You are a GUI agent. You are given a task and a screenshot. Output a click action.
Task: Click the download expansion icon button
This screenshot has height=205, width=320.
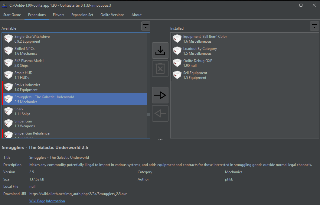click(160, 50)
